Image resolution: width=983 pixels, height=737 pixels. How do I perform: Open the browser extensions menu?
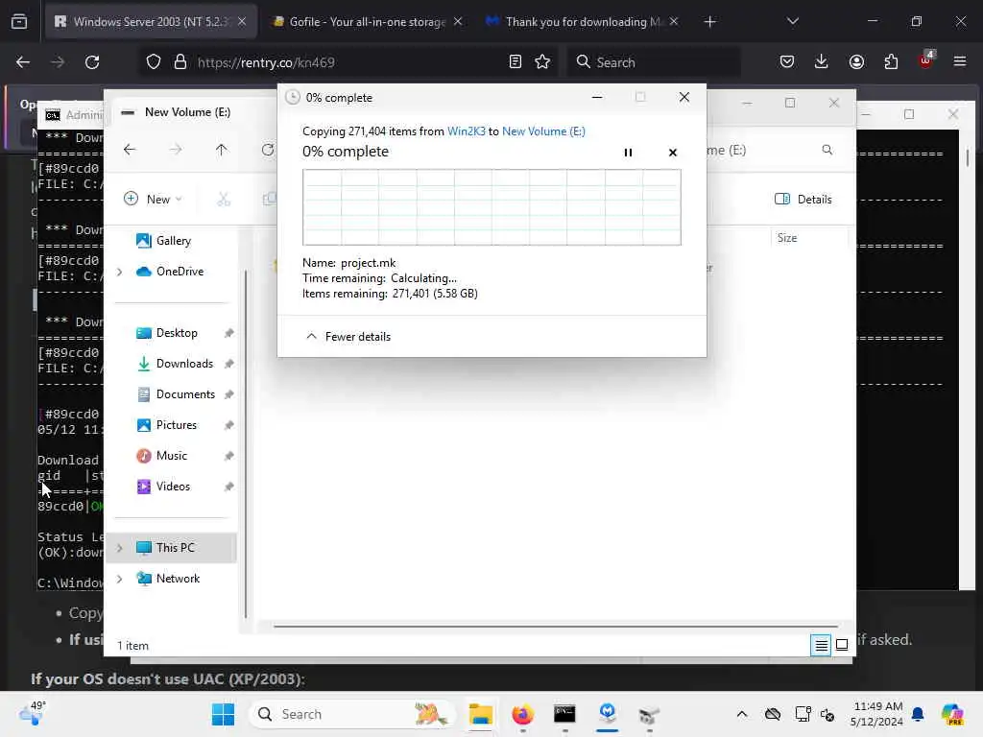tap(891, 62)
